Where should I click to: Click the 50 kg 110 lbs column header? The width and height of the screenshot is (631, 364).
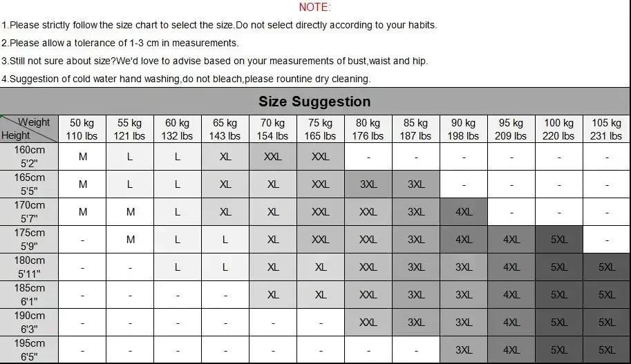click(x=82, y=129)
